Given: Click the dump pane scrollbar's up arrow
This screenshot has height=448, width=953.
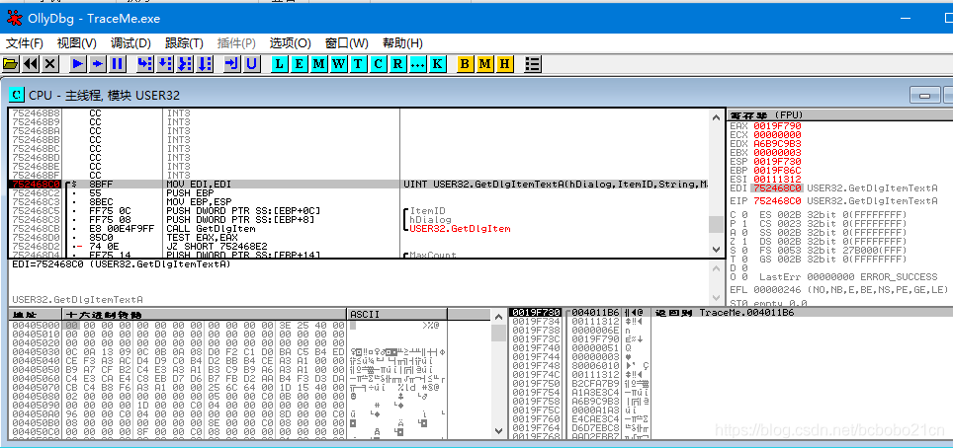Looking at the screenshot, I should point(498,316).
